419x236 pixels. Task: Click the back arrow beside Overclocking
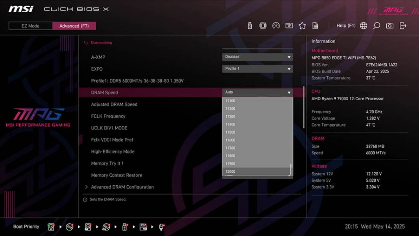tap(86, 42)
